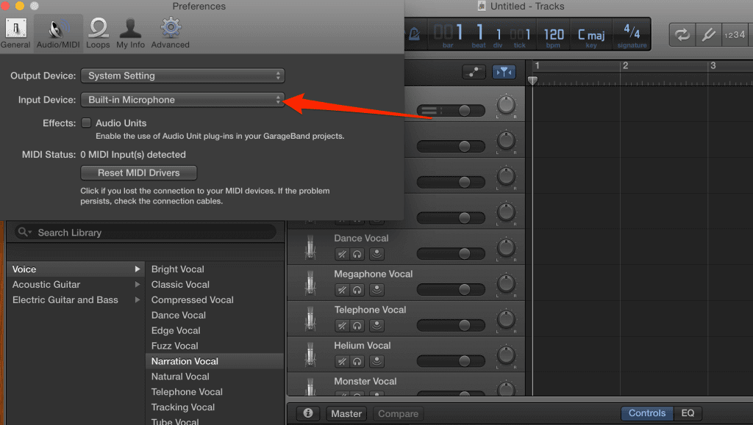Pick Edge Vocal in the library list
The width and height of the screenshot is (753, 425).
click(x=176, y=330)
